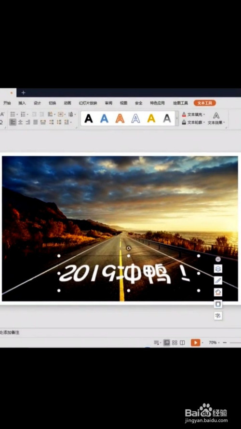Click the 字 icon in floating toolbar

[218, 316]
